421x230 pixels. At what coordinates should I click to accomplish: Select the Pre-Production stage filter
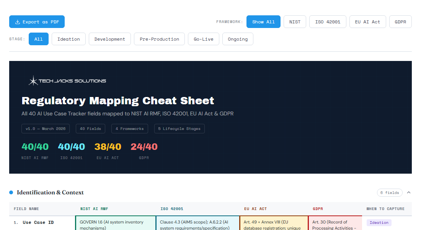pos(159,39)
